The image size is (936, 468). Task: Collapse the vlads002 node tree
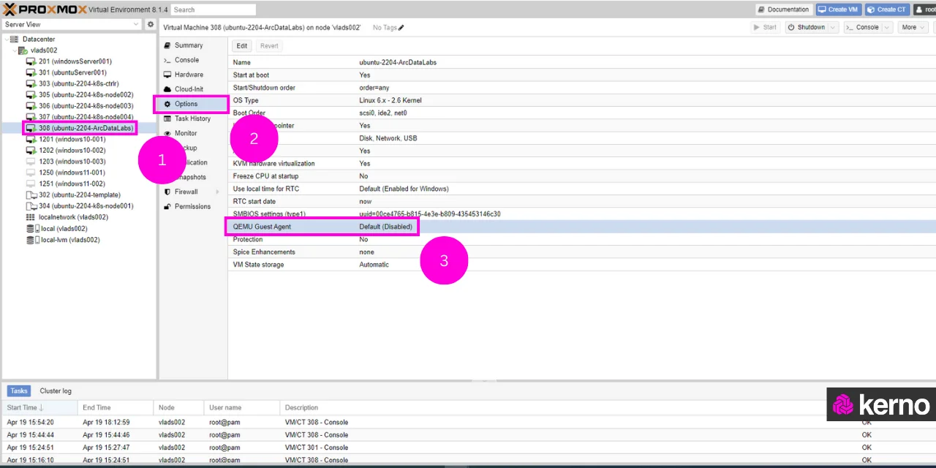14,50
